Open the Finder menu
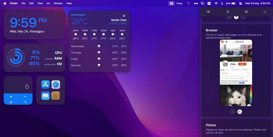The image size is (273, 137). (x=14, y=3)
